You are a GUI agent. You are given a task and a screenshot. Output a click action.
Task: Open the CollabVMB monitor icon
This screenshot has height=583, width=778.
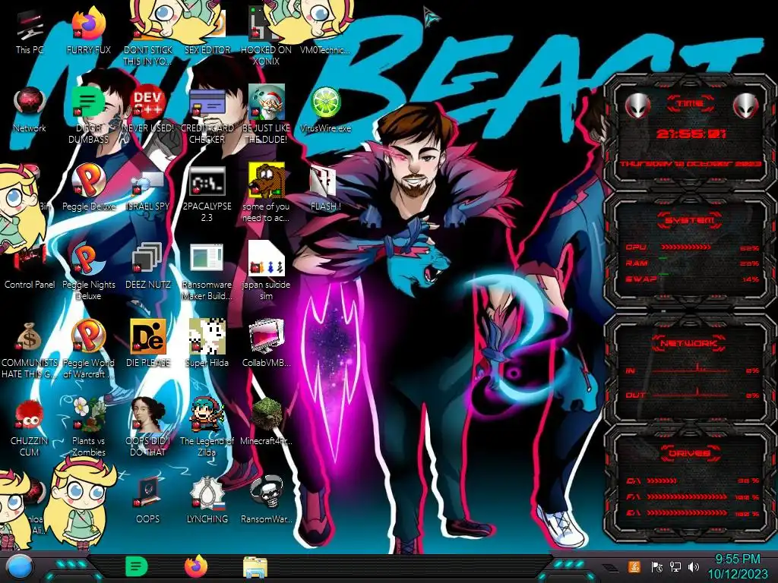point(266,344)
